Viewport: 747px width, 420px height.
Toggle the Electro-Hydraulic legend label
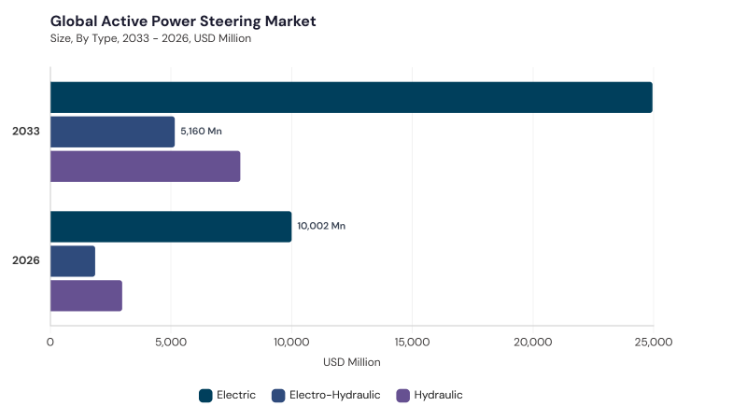[x=335, y=395]
